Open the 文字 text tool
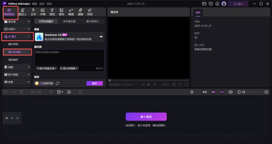 pyautogui.click(x=33, y=12)
